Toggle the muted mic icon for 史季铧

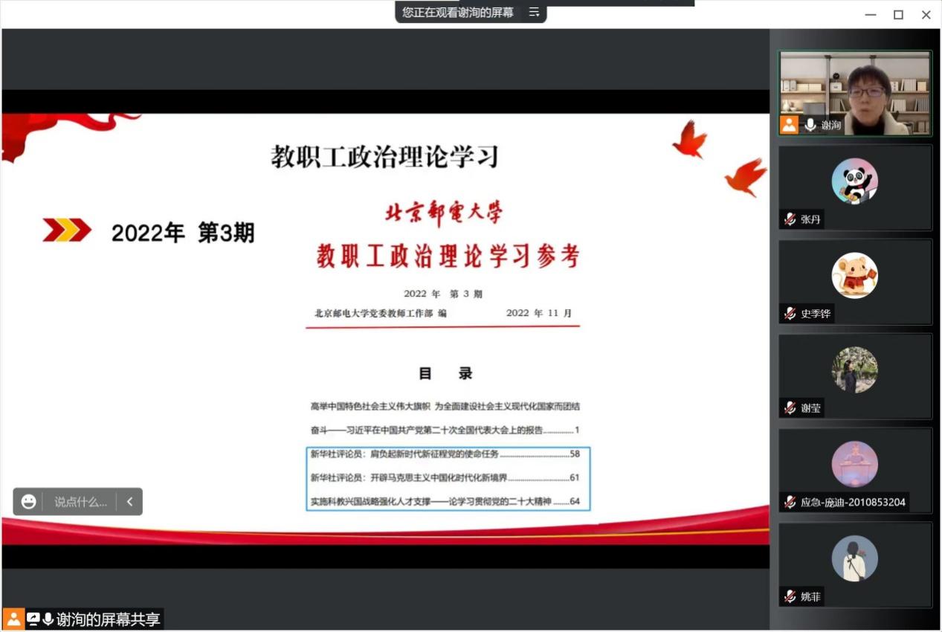pos(790,314)
